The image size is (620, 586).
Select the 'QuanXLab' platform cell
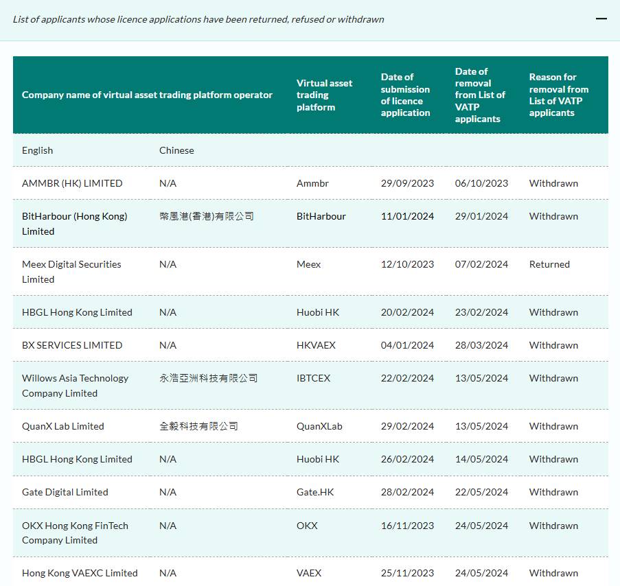click(319, 426)
